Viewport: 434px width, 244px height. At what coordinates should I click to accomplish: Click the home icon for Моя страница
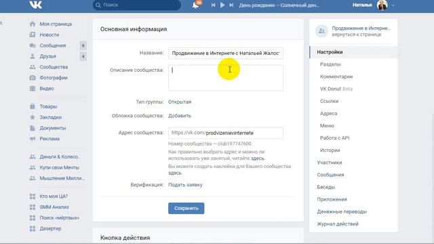coord(33,24)
